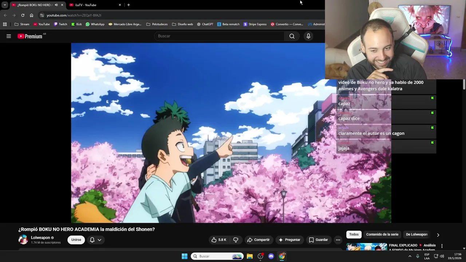Click the tray microphone icon
This screenshot has width=466, height=262.
tap(418, 256)
